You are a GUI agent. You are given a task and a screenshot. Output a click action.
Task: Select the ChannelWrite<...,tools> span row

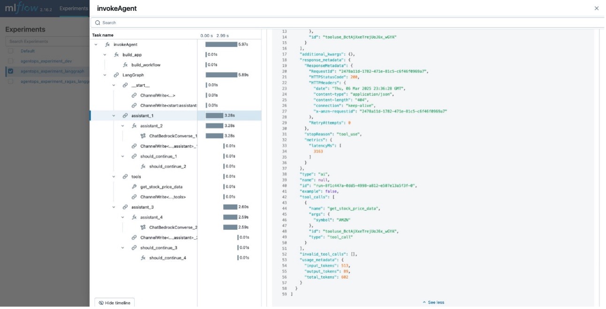point(175,197)
